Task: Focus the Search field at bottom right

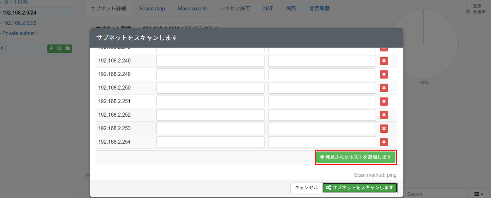Action: click(436, 194)
